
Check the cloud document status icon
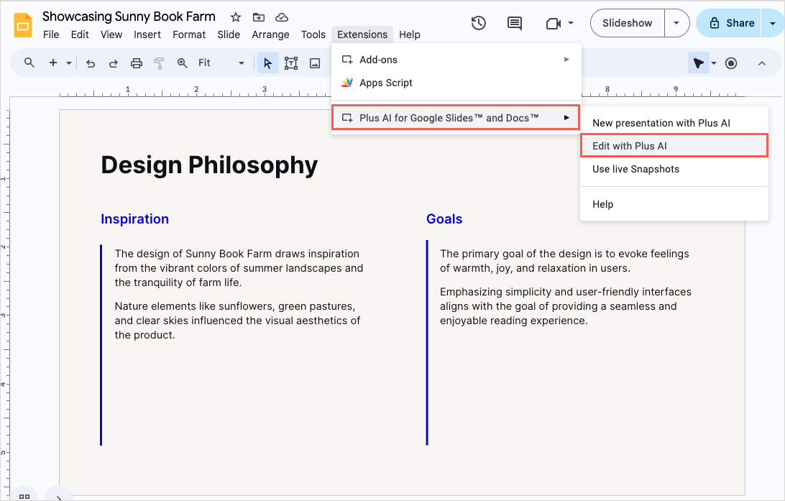pyautogui.click(x=282, y=17)
